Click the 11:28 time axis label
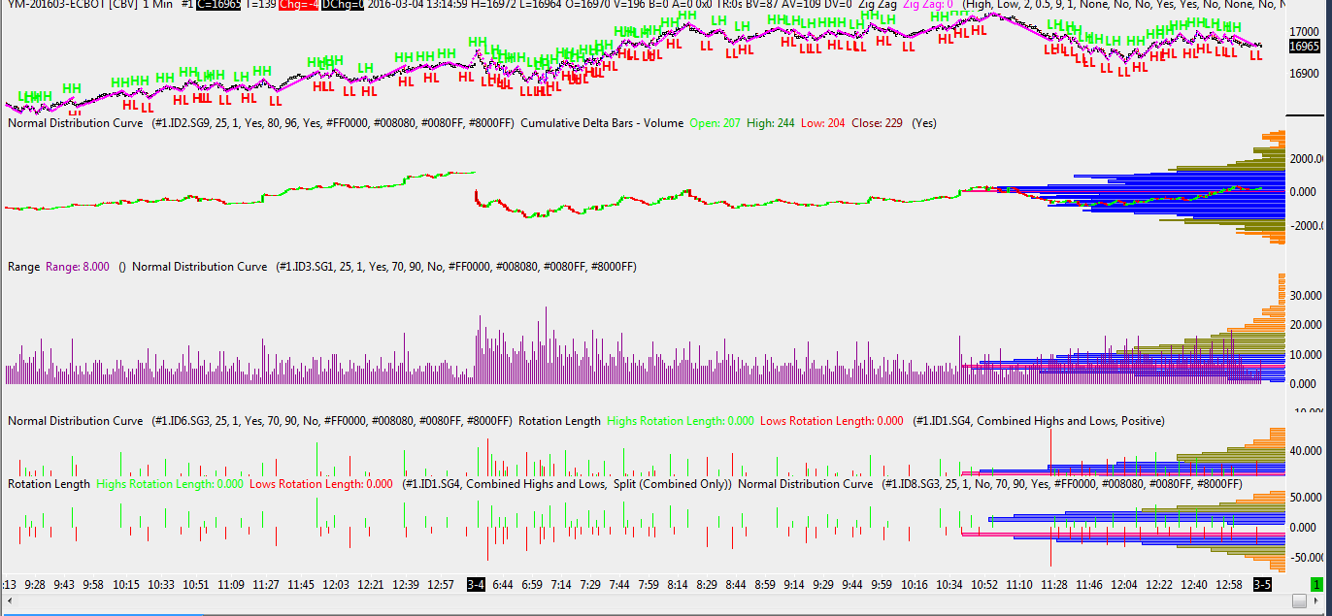 (1053, 585)
